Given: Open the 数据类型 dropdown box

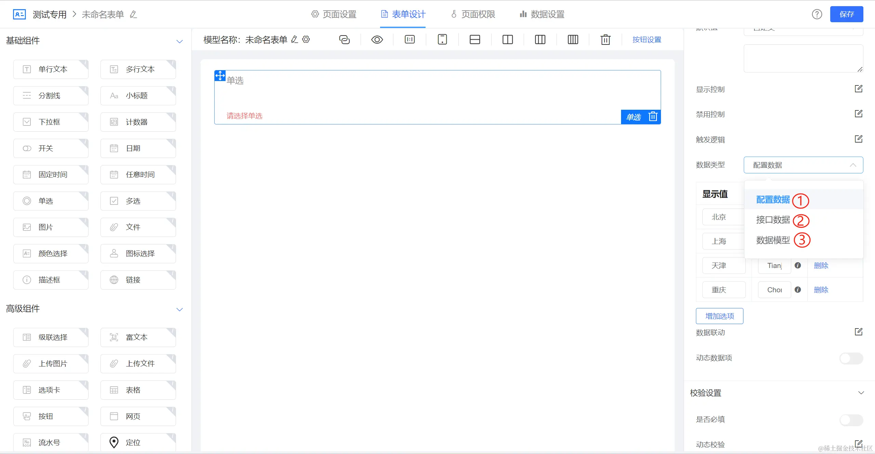Looking at the screenshot, I should click(803, 165).
